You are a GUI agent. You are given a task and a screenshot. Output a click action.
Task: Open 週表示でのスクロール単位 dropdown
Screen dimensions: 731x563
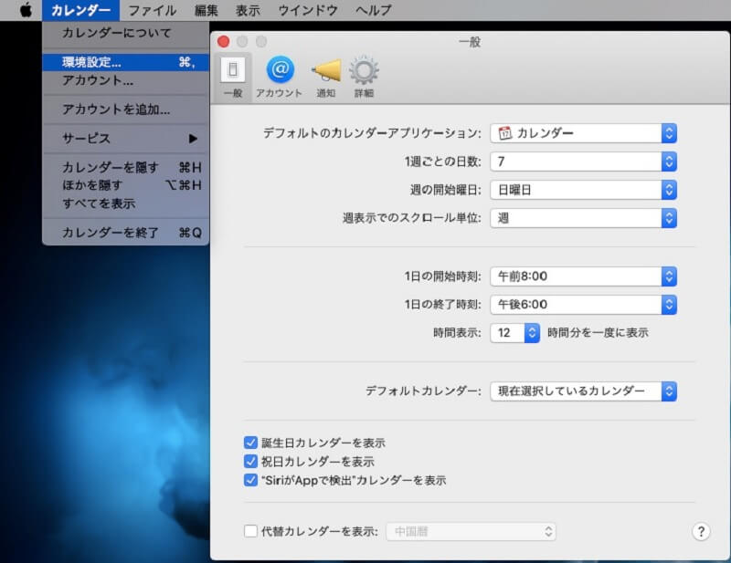pos(583,218)
